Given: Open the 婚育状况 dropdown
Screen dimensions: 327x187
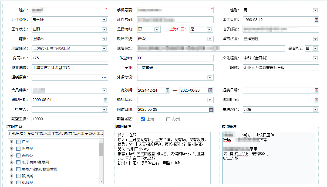Looking at the screenshot, I should 315,39.
